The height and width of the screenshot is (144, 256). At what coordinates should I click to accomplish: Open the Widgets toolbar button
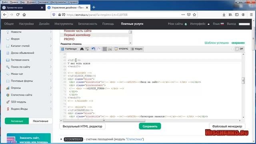(x=137, y=49)
